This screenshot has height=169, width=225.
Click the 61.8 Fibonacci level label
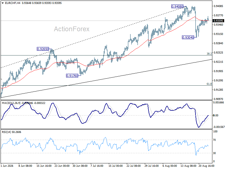click(209, 84)
